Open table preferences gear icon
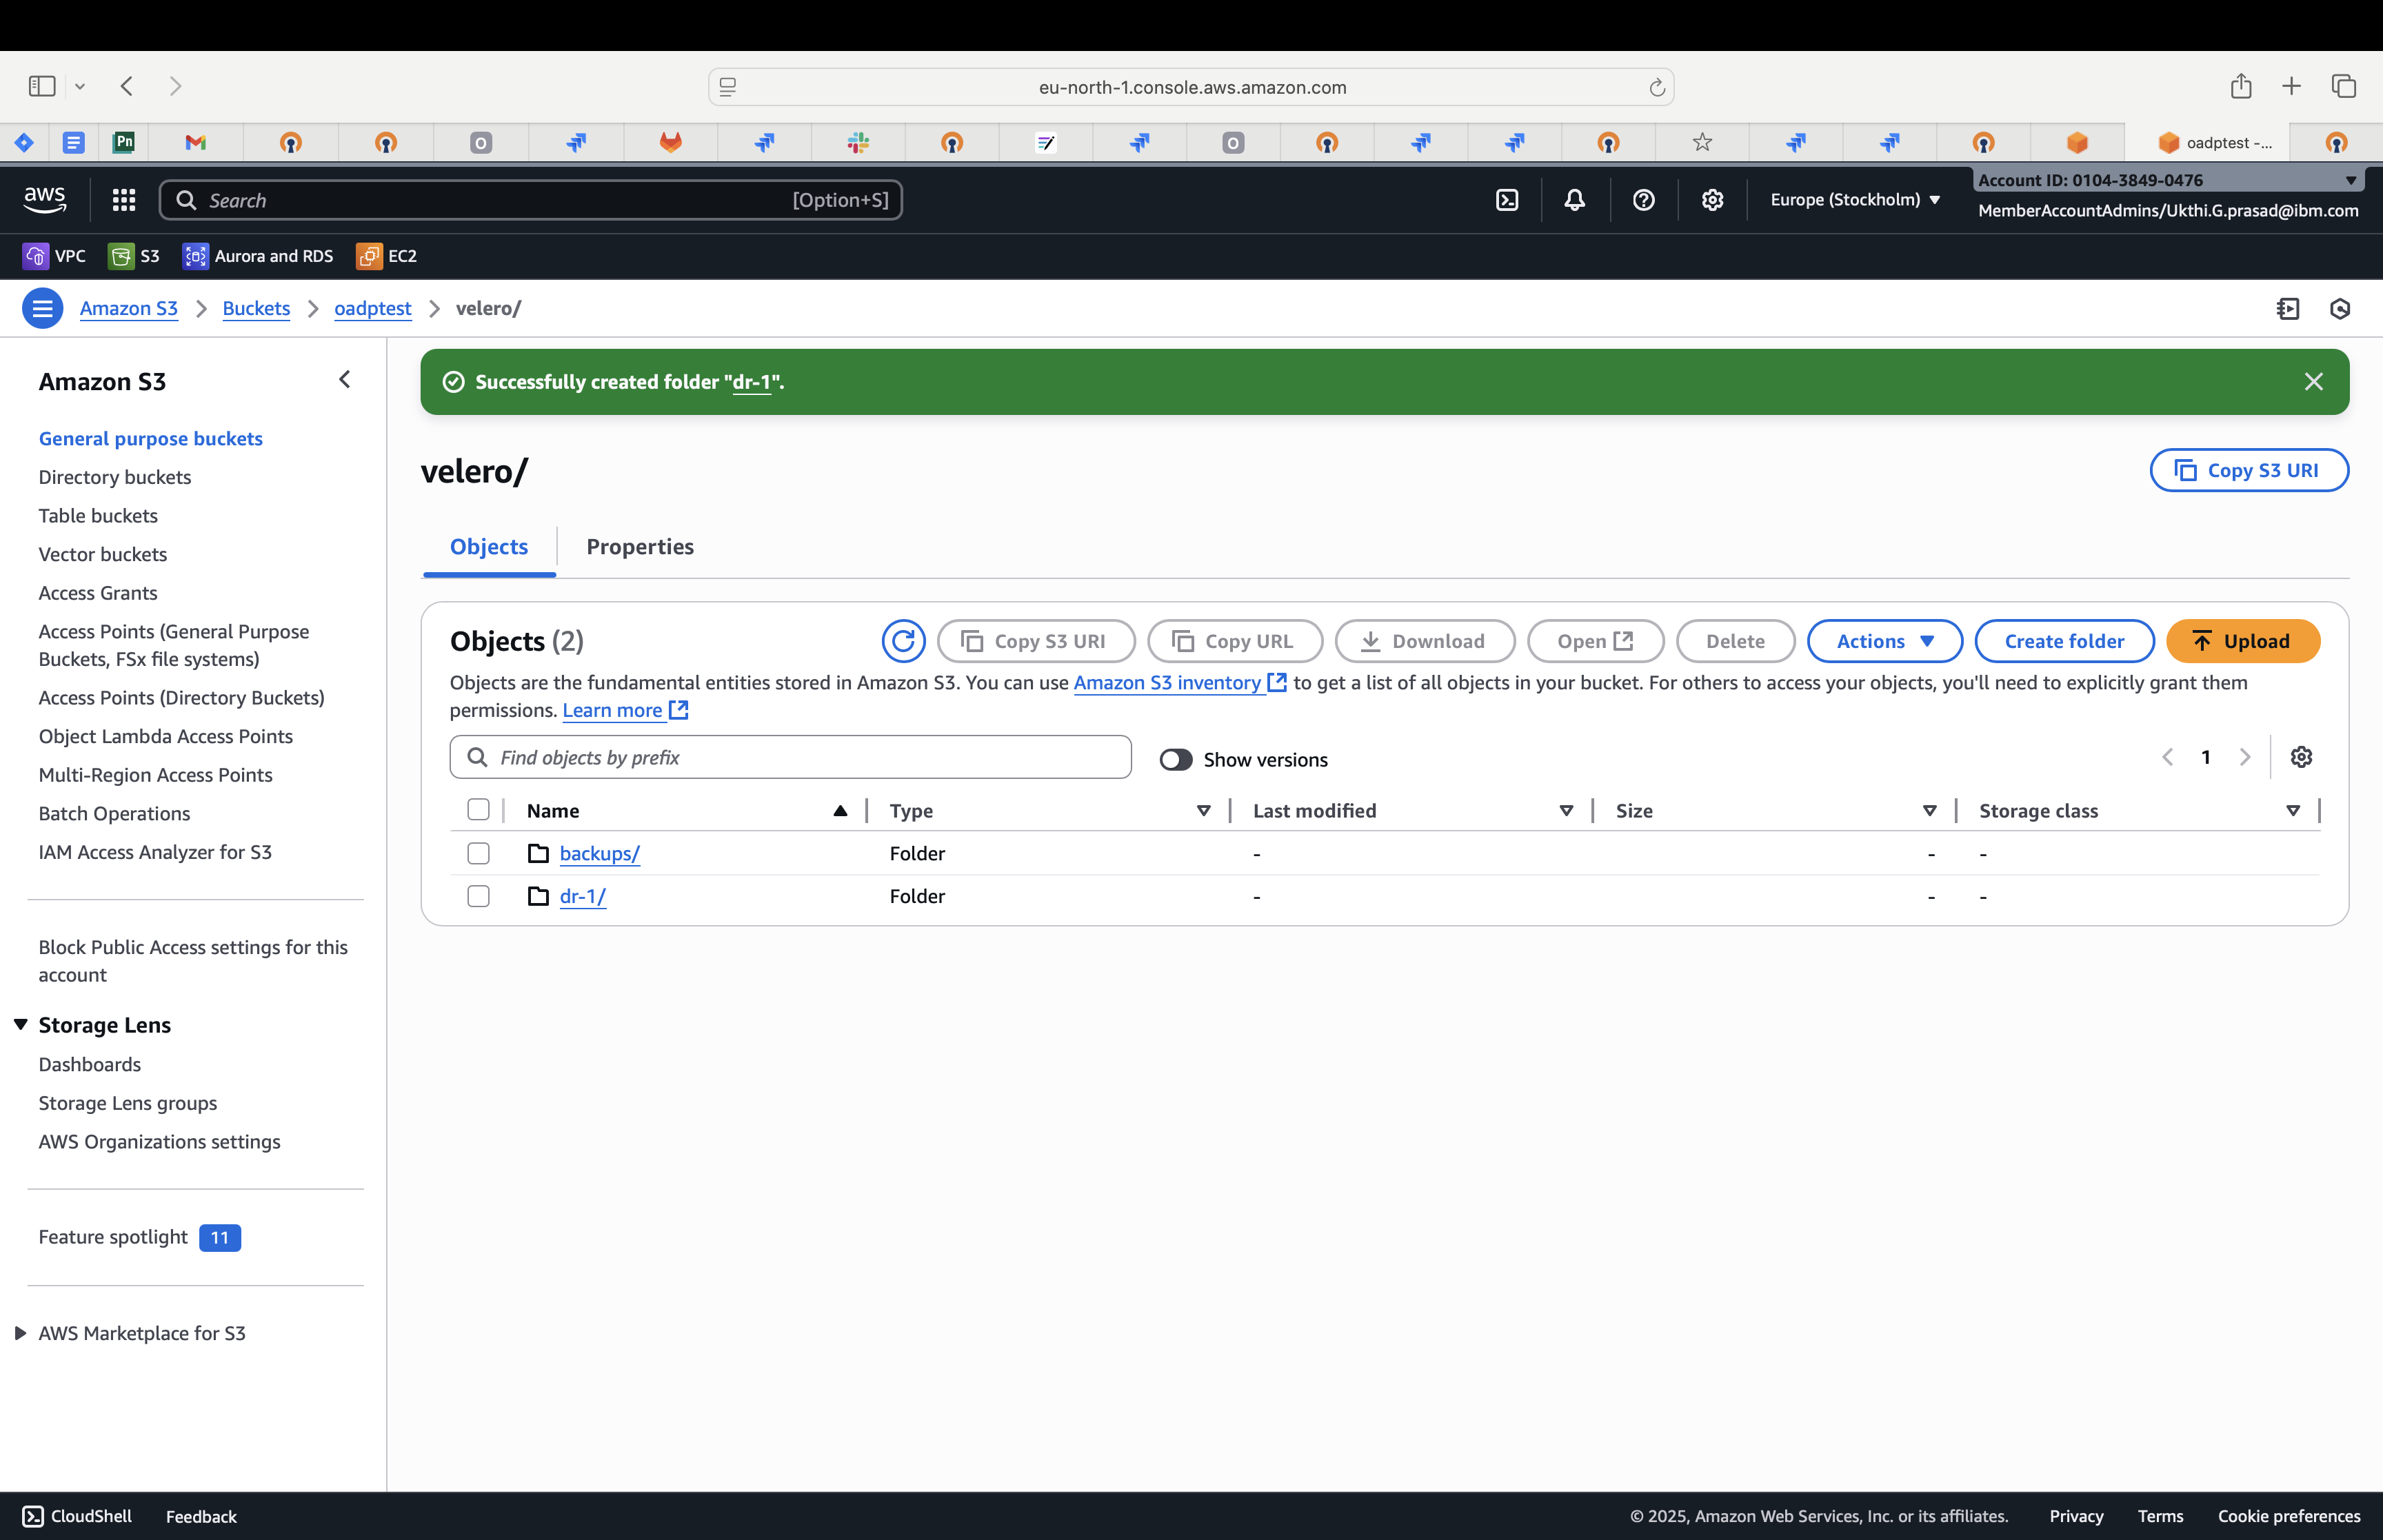Viewport: 2383px width, 1540px height. [x=2301, y=757]
